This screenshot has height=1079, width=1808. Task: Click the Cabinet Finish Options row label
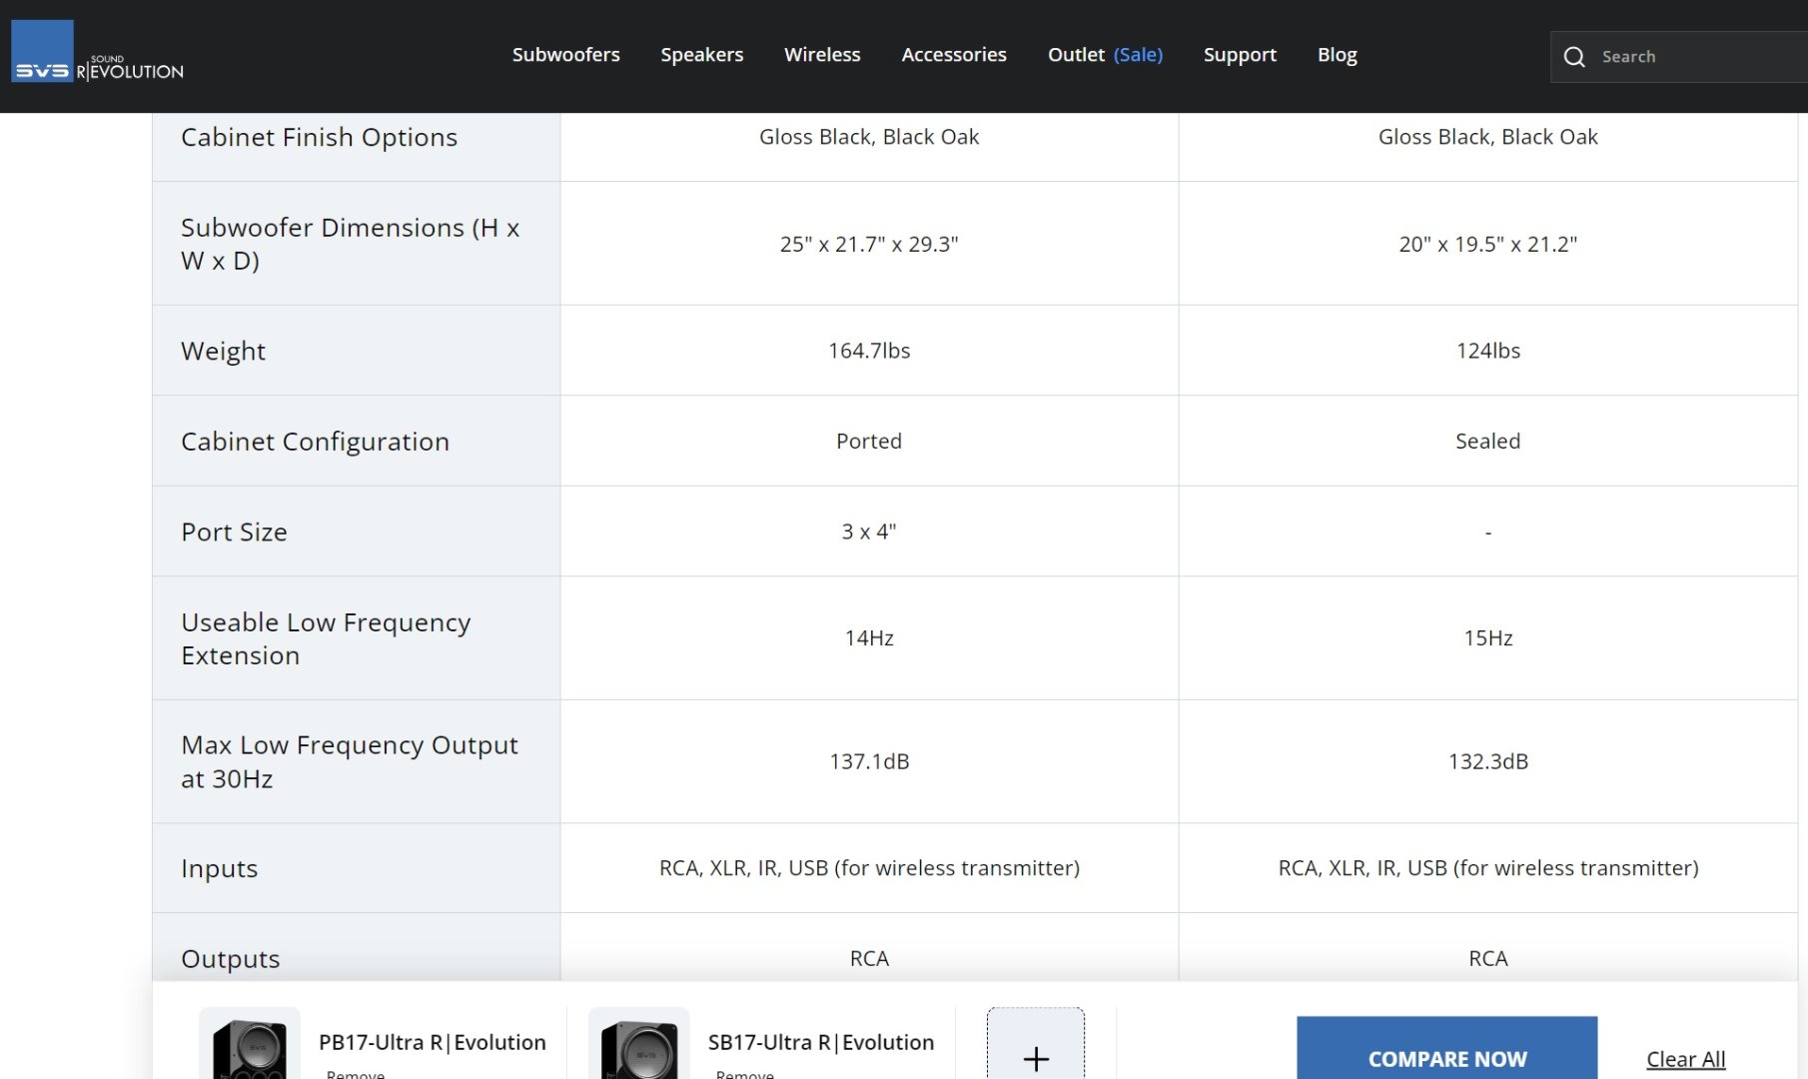pos(320,138)
